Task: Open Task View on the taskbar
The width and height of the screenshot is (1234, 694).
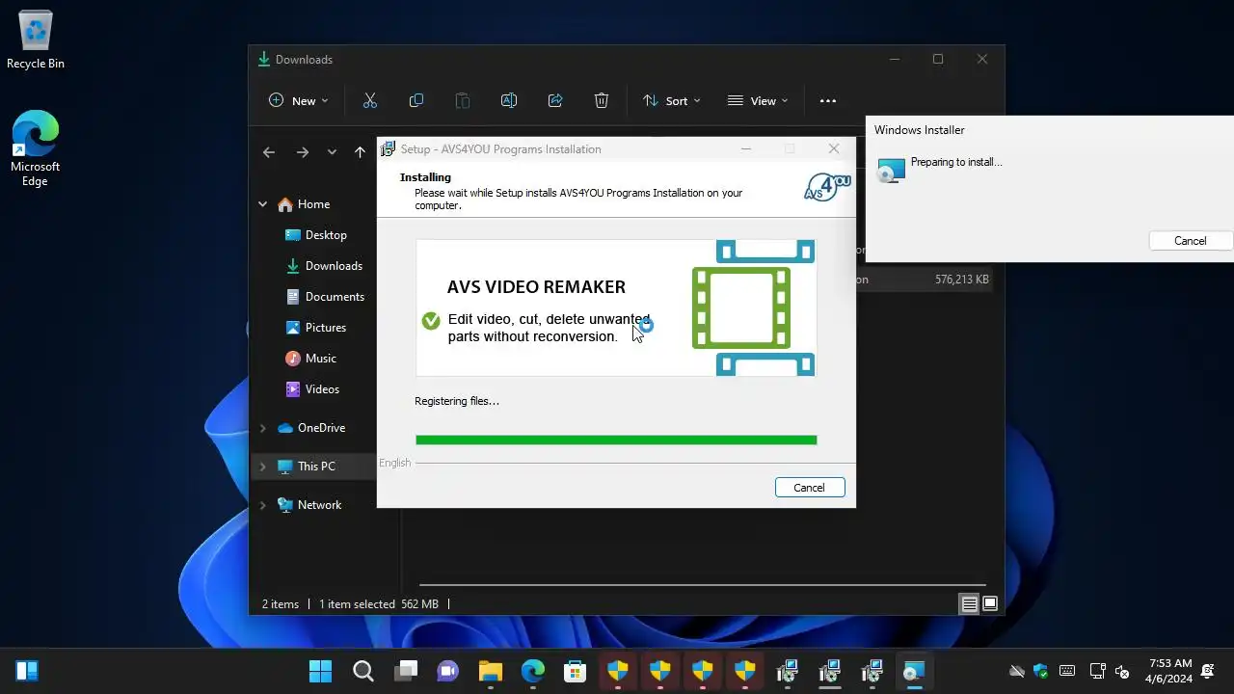Action: coord(406,671)
